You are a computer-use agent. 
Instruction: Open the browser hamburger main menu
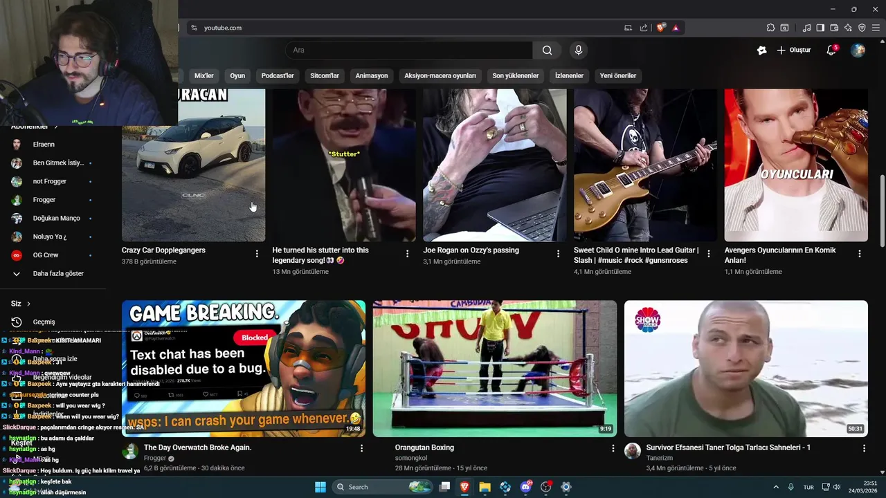(x=876, y=28)
